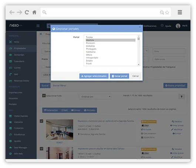Screen dimensions: 196x168
Task: Click the Ajustes gear icon
Action: click(10, 141)
